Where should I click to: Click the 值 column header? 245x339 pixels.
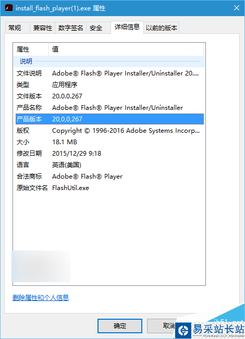coord(126,49)
